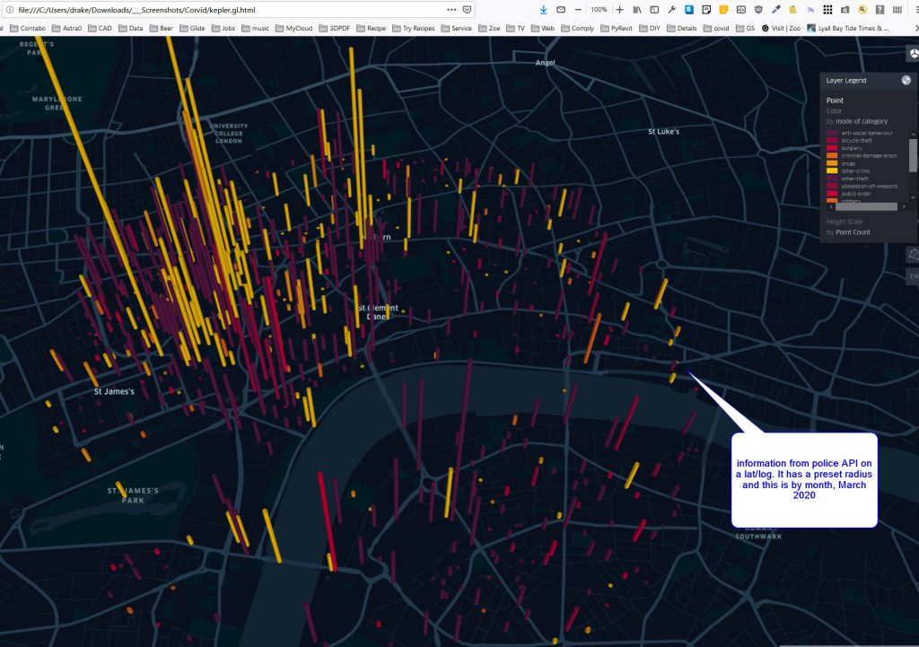Click the site information icon in address bar

(8, 9)
